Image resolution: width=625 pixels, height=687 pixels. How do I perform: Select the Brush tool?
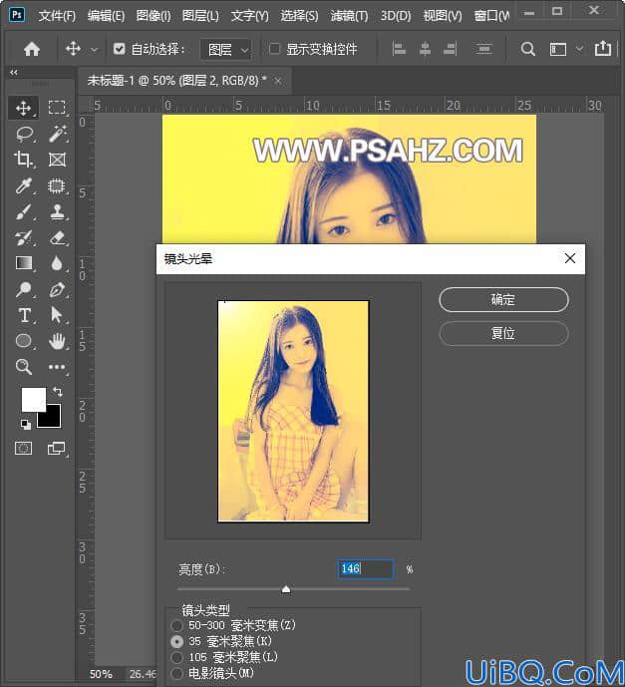point(24,212)
